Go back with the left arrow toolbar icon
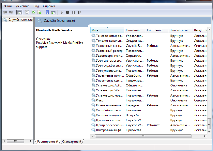This screenshot has width=213, height=151. click(5, 12)
